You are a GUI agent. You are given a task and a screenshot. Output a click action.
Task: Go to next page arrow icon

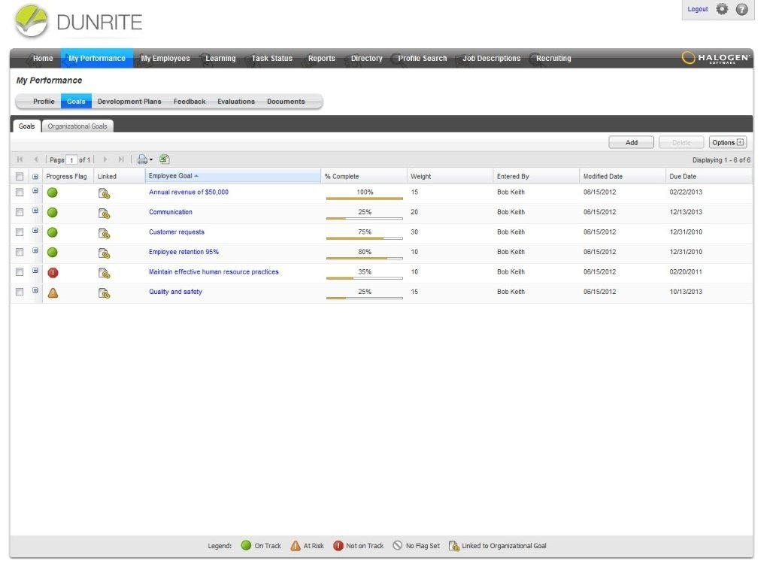click(105, 159)
